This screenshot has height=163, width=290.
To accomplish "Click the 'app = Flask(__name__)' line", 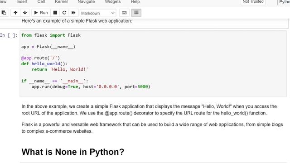I will pos(48,47).
